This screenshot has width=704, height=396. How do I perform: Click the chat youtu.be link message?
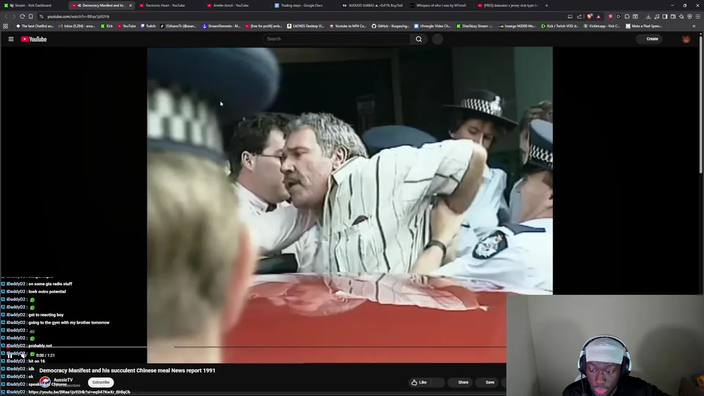click(79, 392)
